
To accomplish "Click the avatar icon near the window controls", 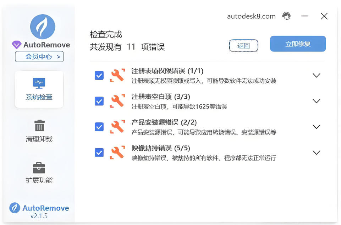I will tap(287, 16).
